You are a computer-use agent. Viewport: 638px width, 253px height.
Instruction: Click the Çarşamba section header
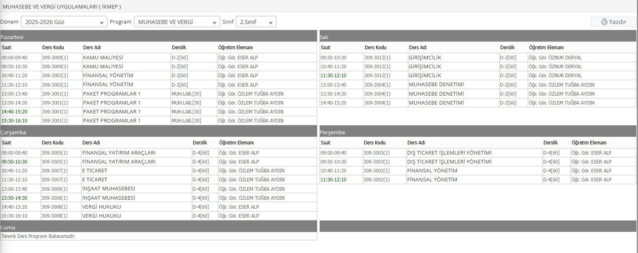click(x=159, y=132)
